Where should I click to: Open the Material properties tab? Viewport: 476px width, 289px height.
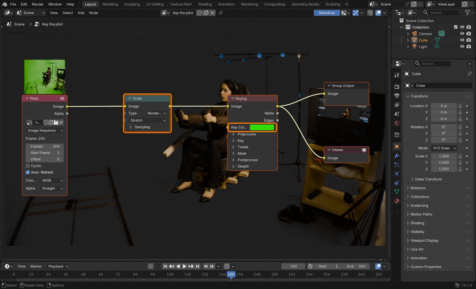(x=397, y=201)
